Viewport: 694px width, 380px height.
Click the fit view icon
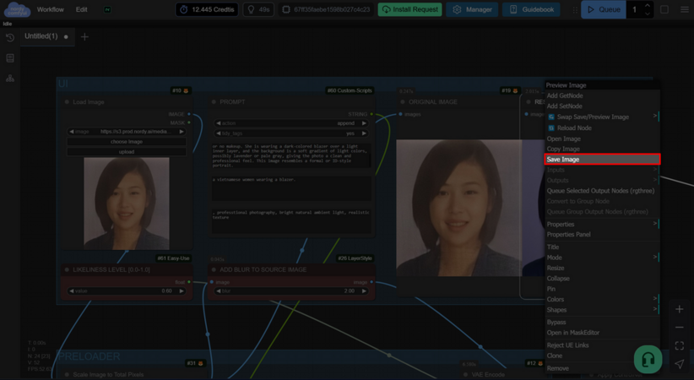tap(679, 346)
